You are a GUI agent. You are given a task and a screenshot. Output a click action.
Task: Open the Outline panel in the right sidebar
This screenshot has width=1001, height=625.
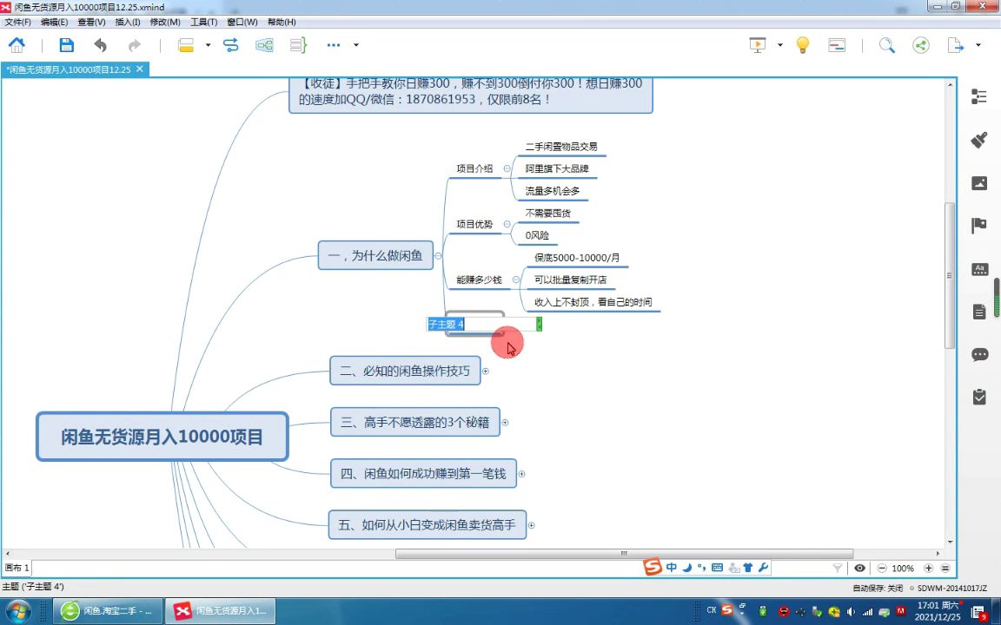coord(979,97)
